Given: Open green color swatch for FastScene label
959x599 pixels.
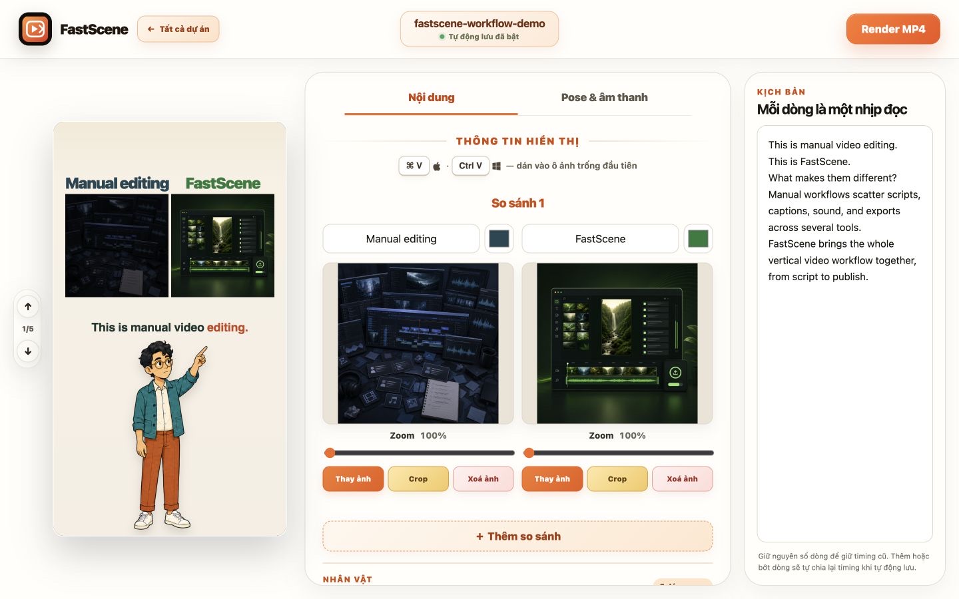Looking at the screenshot, I should tap(698, 239).
